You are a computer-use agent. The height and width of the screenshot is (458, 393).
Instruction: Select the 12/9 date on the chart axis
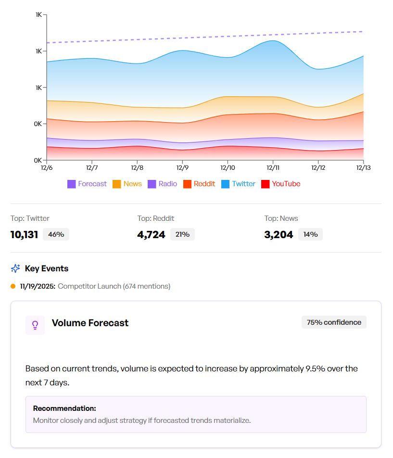(182, 168)
